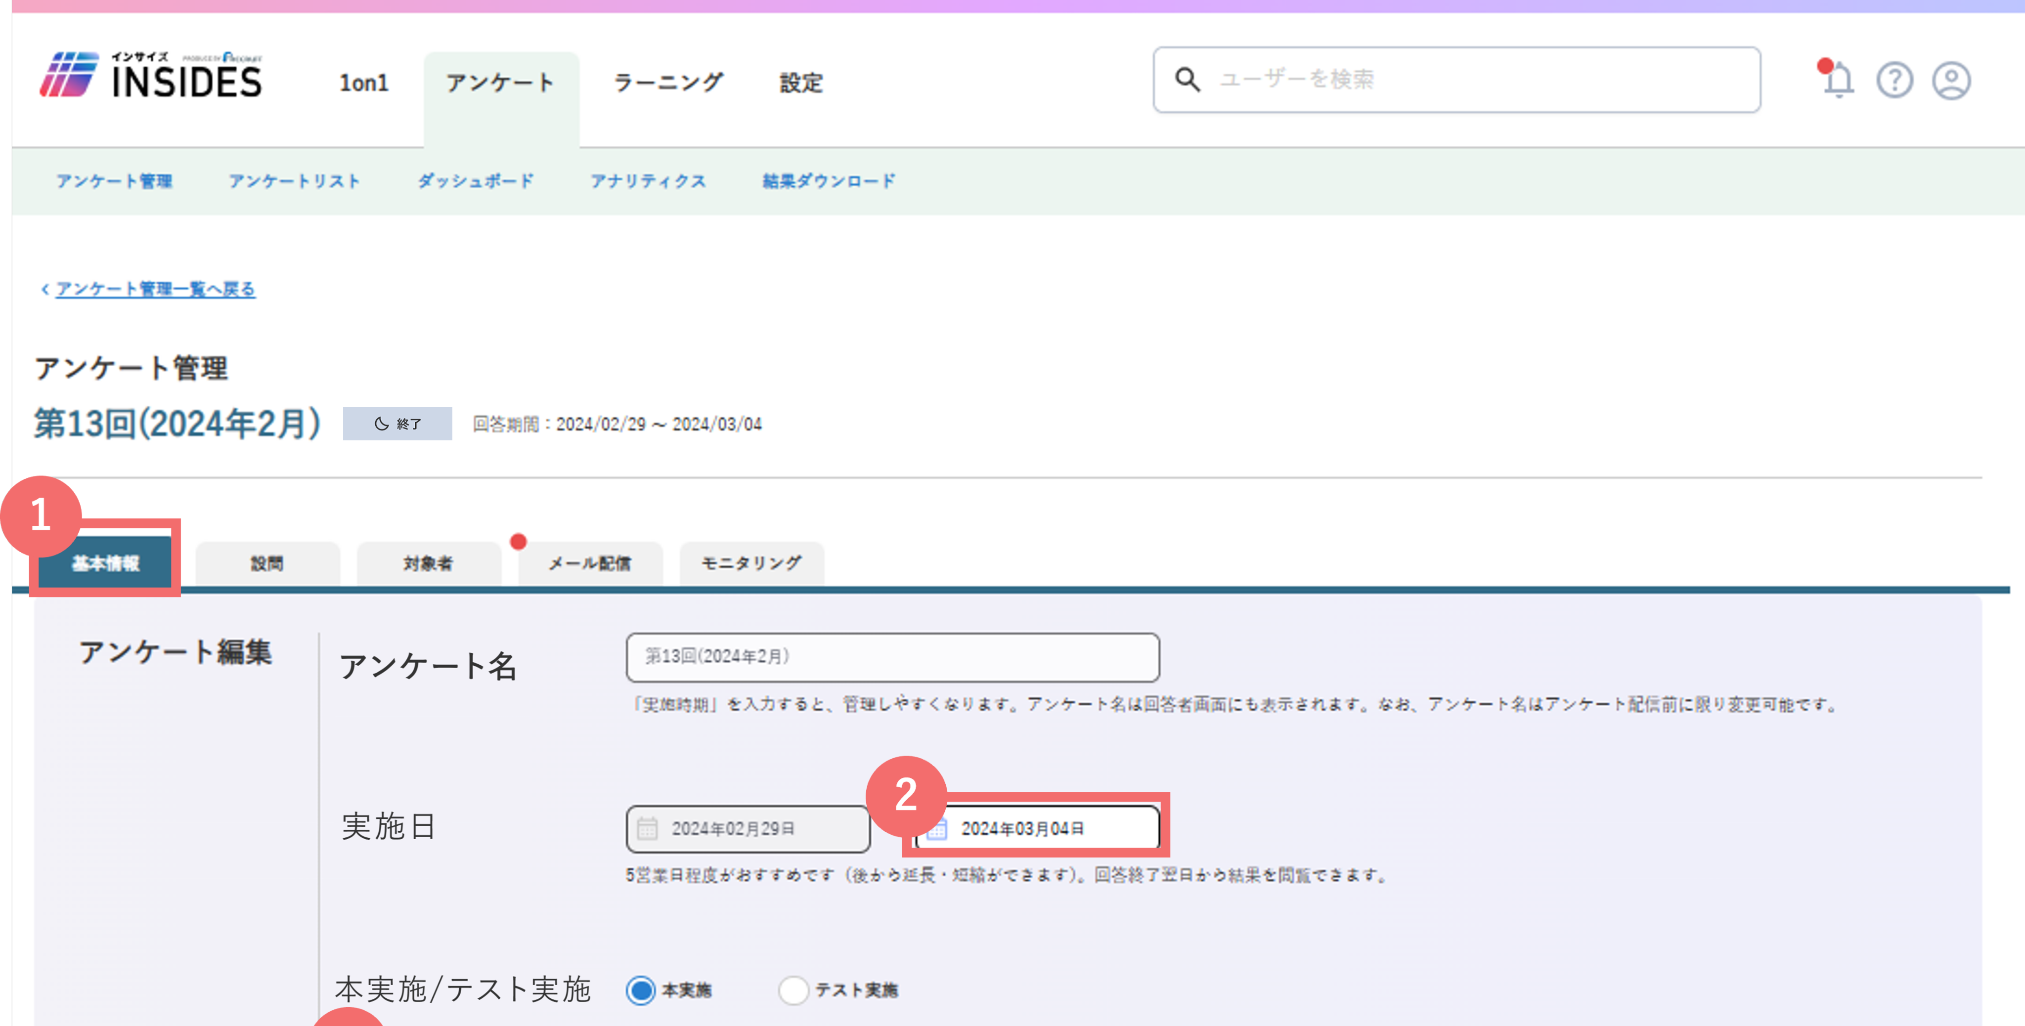This screenshot has height=1026, width=2025.
Task: Open the end date calendar icon
Action: [937, 829]
